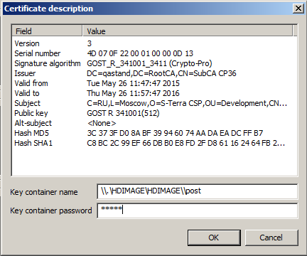Select the Signature algorithm row
This screenshot has width=307, height=256.
pyautogui.click(x=154, y=63)
